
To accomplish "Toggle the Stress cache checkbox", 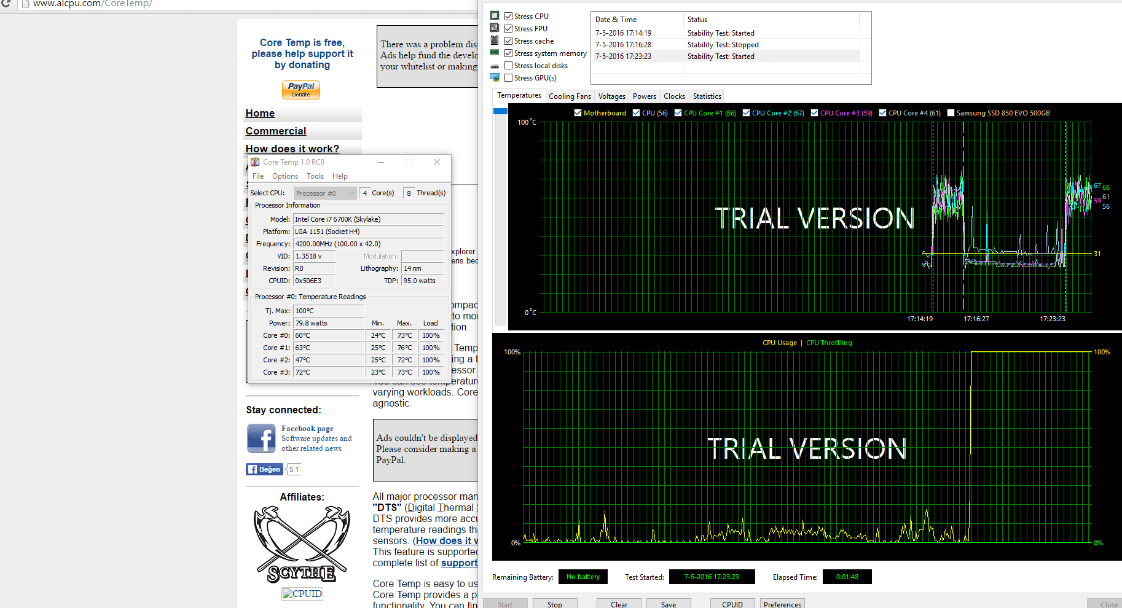I will tap(508, 41).
